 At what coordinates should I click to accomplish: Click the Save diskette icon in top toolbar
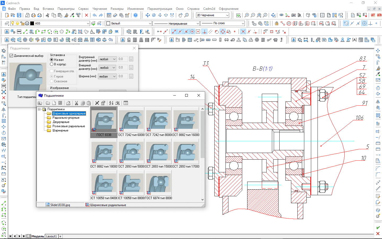pyautogui.click(x=19, y=15)
